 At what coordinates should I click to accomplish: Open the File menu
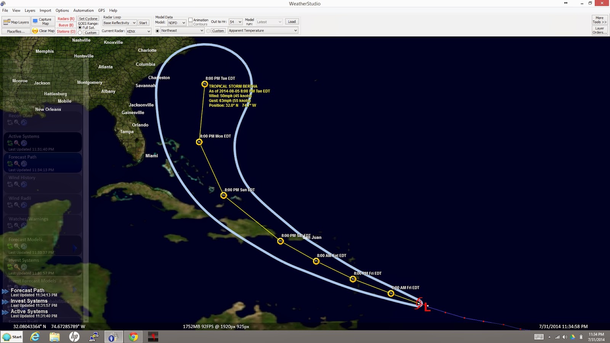(x=5, y=10)
